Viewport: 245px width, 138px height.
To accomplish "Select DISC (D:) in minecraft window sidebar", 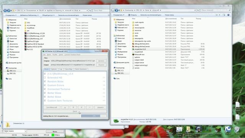I will [120, 73].
